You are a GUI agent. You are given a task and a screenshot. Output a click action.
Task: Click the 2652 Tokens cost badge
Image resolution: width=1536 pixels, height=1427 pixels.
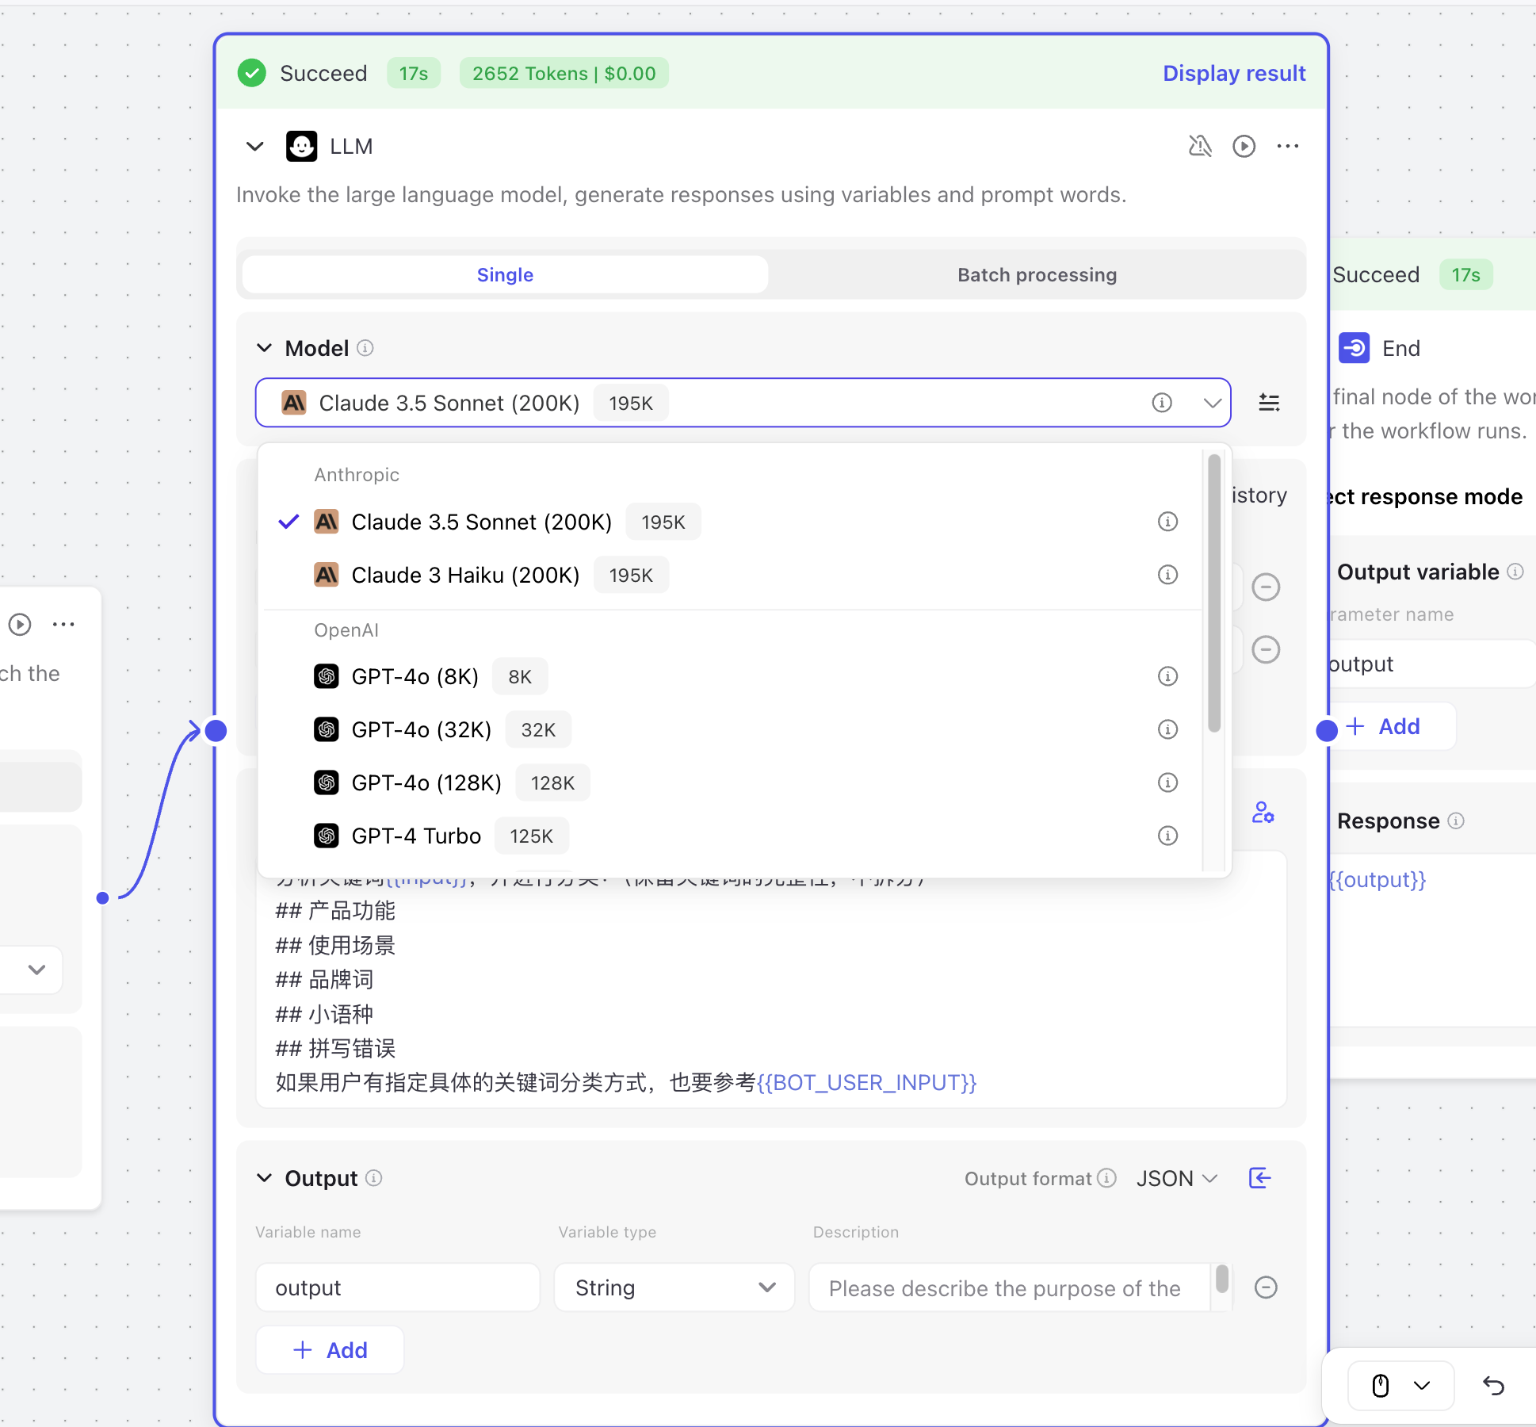564,73
